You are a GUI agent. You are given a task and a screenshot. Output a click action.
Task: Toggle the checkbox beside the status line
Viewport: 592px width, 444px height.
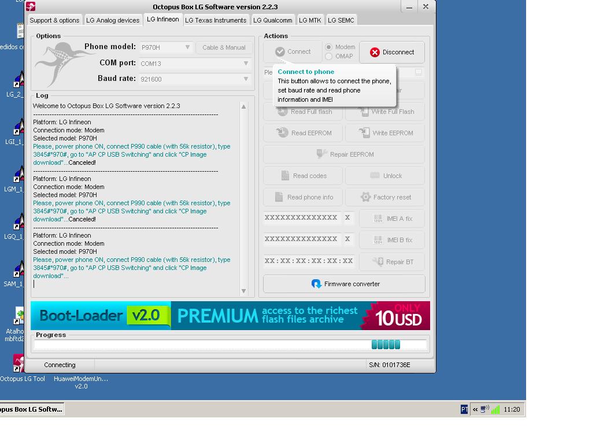pos(419,72)
